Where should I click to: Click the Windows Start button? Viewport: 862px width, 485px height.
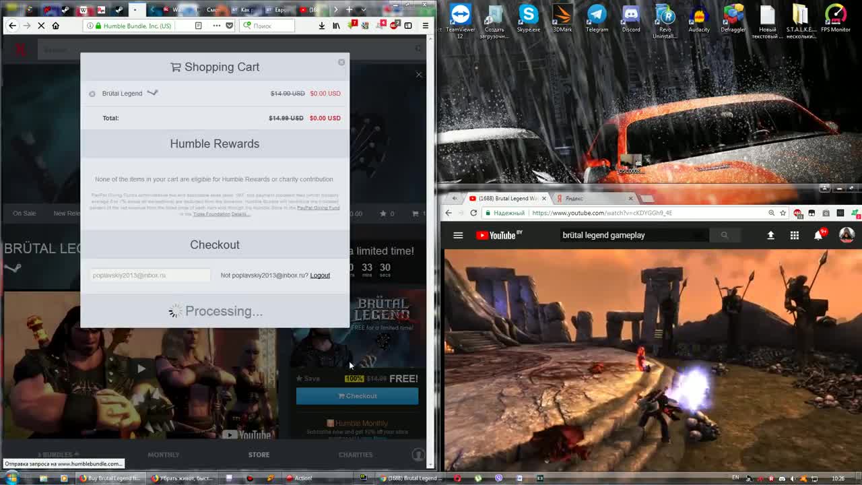(11, 478)
